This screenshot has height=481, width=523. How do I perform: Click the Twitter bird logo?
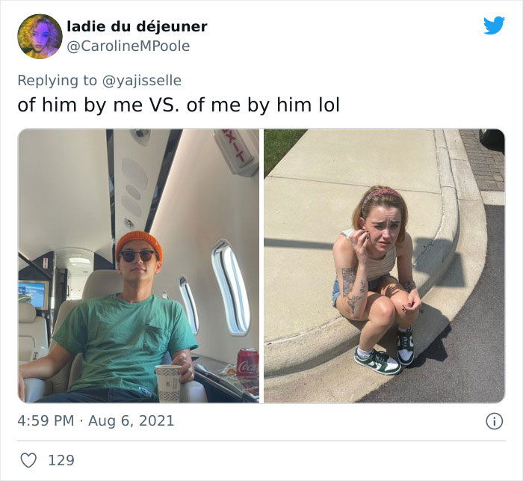[x=494, y=25]
